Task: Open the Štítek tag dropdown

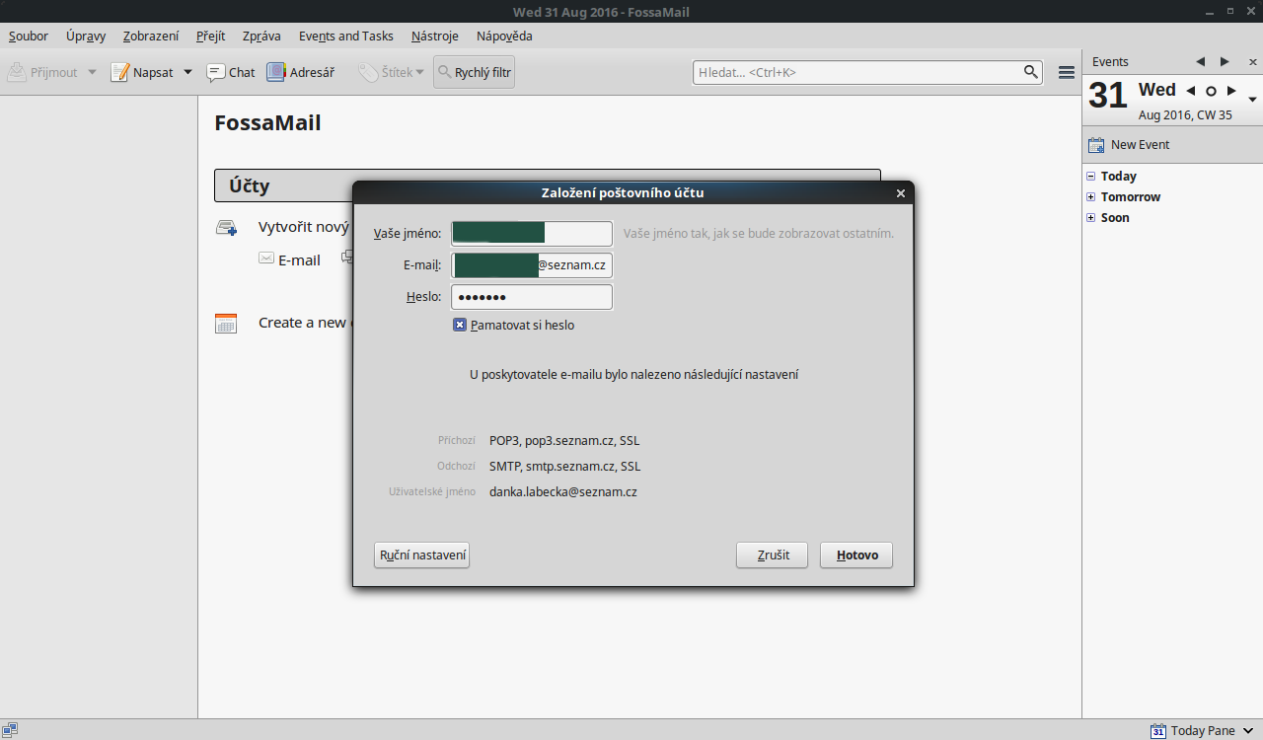Action: pos(391,72)
